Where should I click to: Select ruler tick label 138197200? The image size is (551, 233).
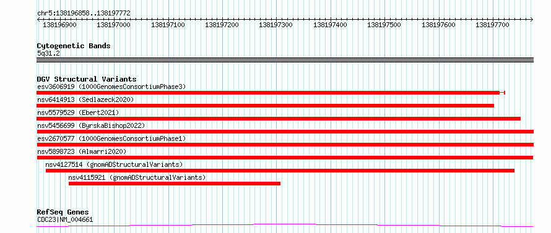[x=222, y=25]
